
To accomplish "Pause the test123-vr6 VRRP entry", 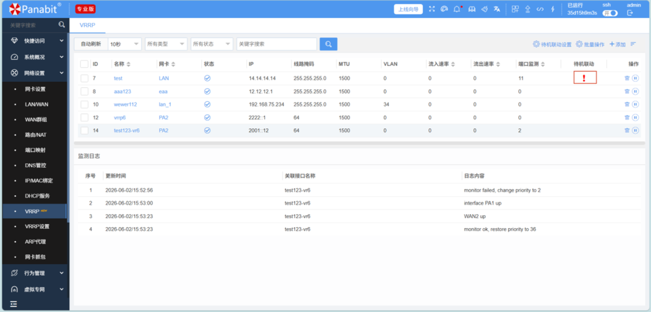I will click(635, 130).
